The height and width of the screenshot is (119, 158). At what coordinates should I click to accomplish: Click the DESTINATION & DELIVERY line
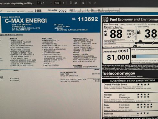click(80, 81)
